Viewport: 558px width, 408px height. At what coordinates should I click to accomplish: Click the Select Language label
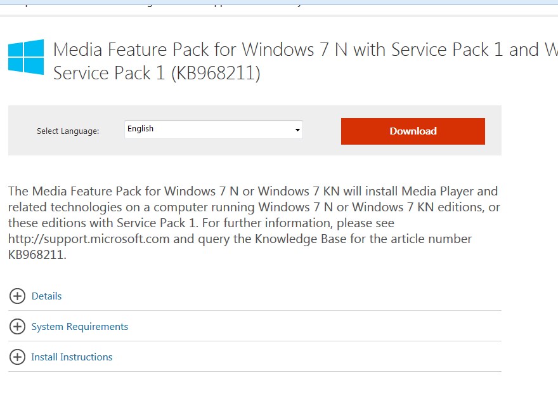coord(68,131)
